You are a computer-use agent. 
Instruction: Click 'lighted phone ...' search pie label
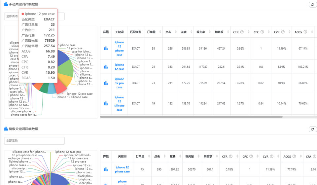(x=20, y=162)
